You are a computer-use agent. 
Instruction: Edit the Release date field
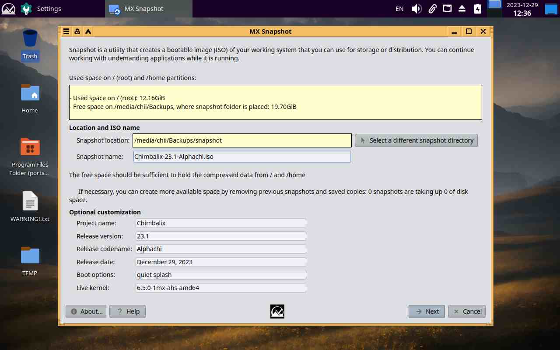click(x=221, y=262)
